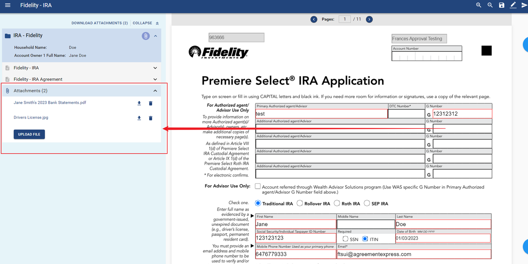The width and height of the screenshot is (528, 264).
Task: Open Drivers License.jpg link
Action: coord(31,117)
